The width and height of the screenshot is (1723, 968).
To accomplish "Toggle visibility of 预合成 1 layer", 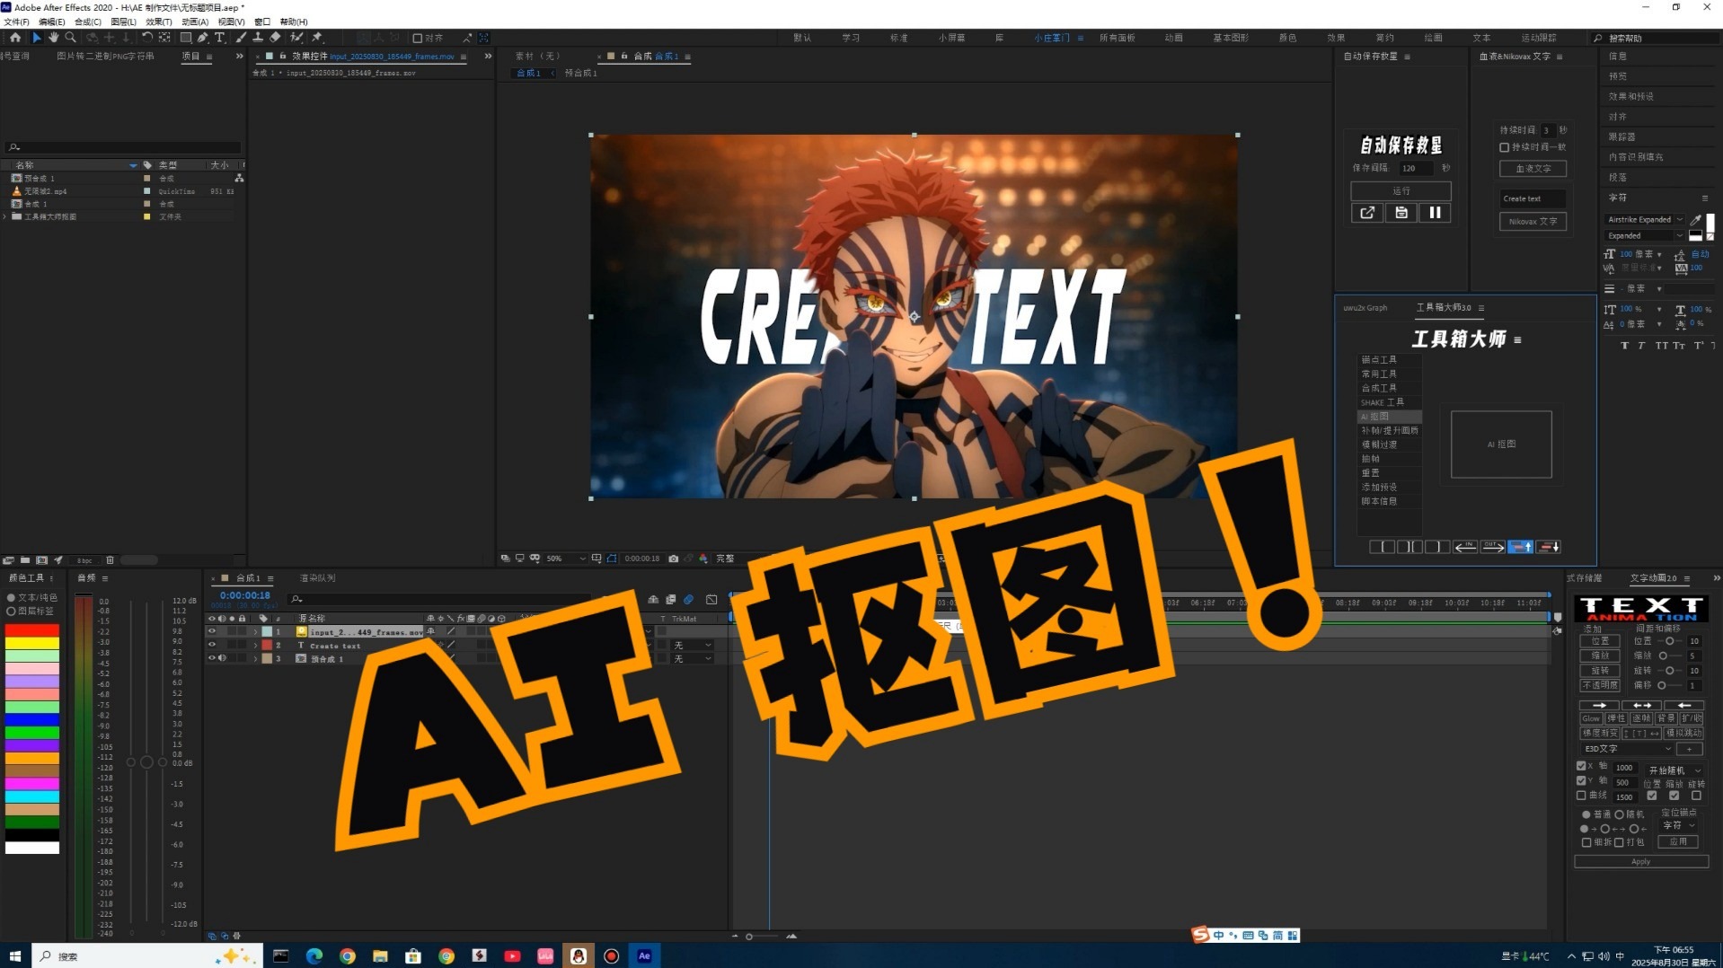I will tap(212, 658).
